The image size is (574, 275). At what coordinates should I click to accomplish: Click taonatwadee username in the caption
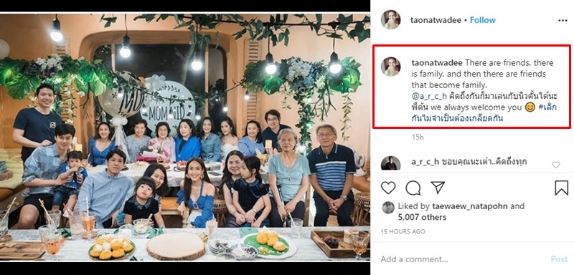[437, 63]
